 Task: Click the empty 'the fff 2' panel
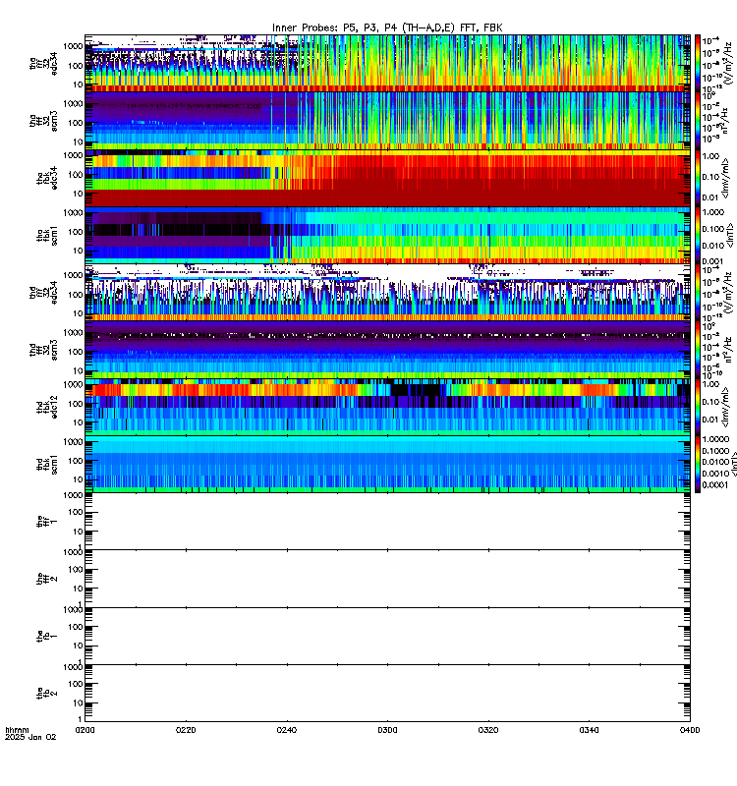tap(387, 579)
